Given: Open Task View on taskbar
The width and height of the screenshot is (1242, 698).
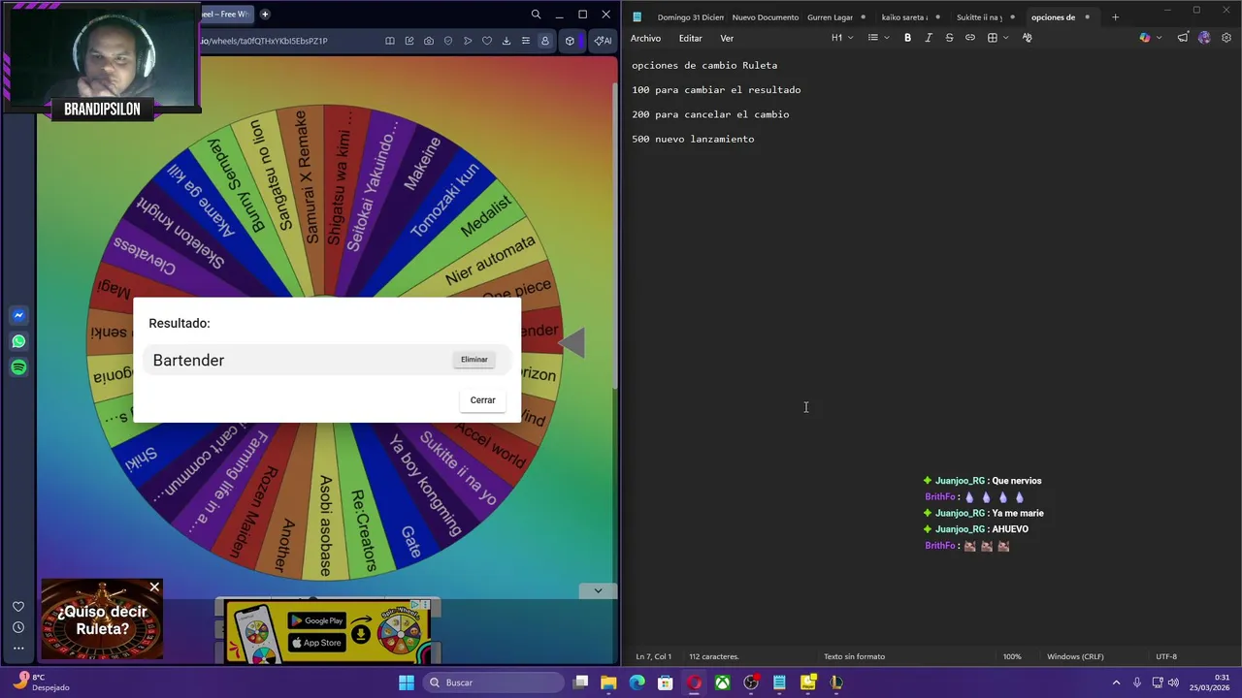Looking at the screenshot, I should tap(580, 682).
